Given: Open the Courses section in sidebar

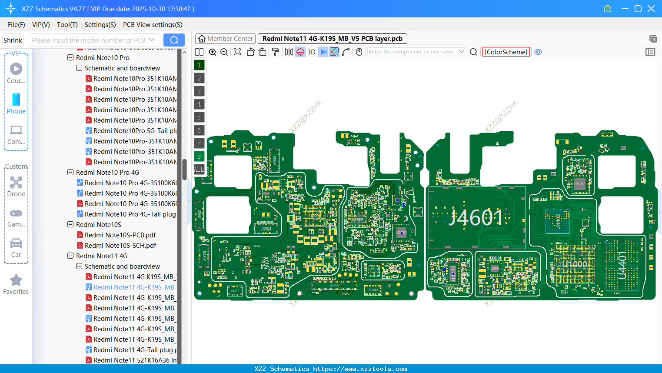Looking at the screenshot, I should pyautogui.click(x=16, y=73).
